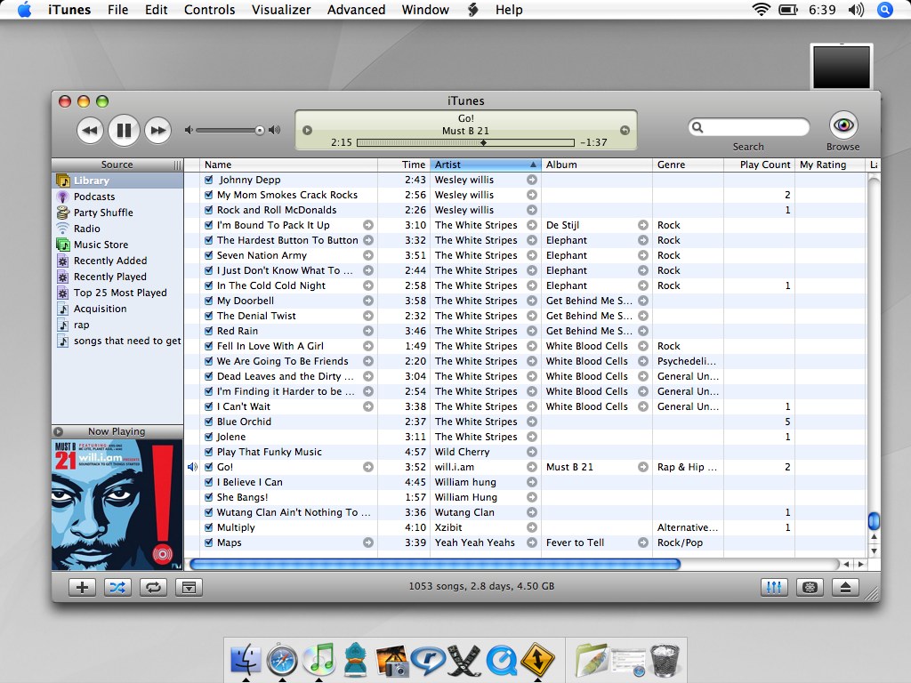The image size is (911, 683).
Task: Open the Edit menu
Action: 156,10
